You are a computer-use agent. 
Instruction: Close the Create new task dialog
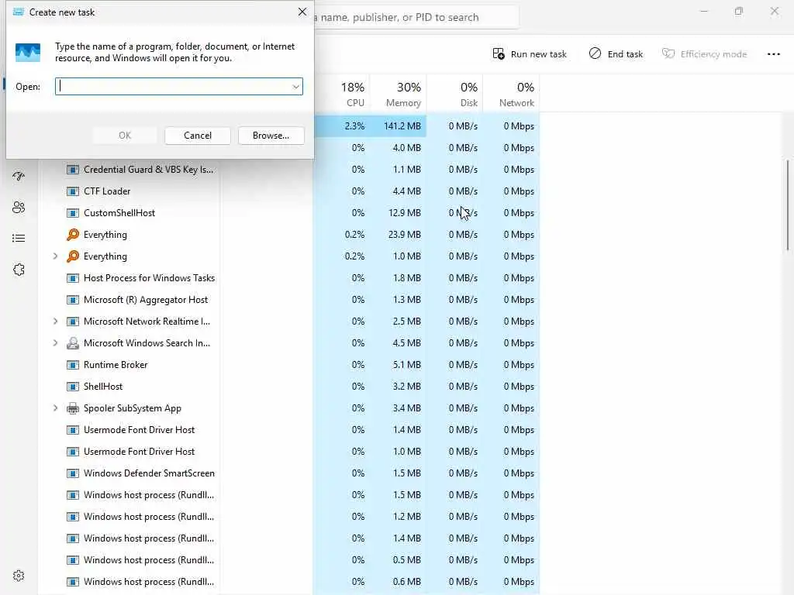pos(302,12)
